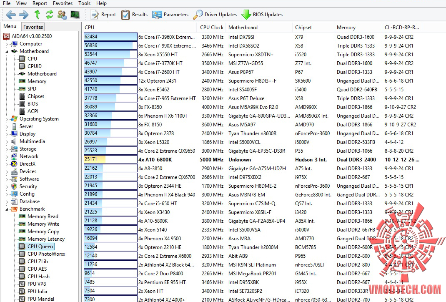Open the View menu

point(21,3)
